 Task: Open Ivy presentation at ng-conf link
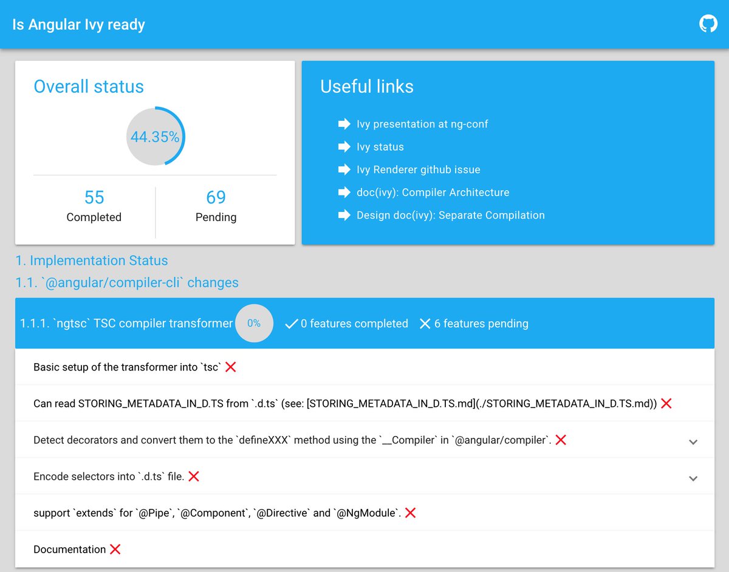422,124
